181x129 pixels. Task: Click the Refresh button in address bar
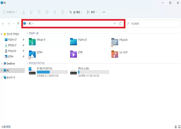[x=120, y=24]
